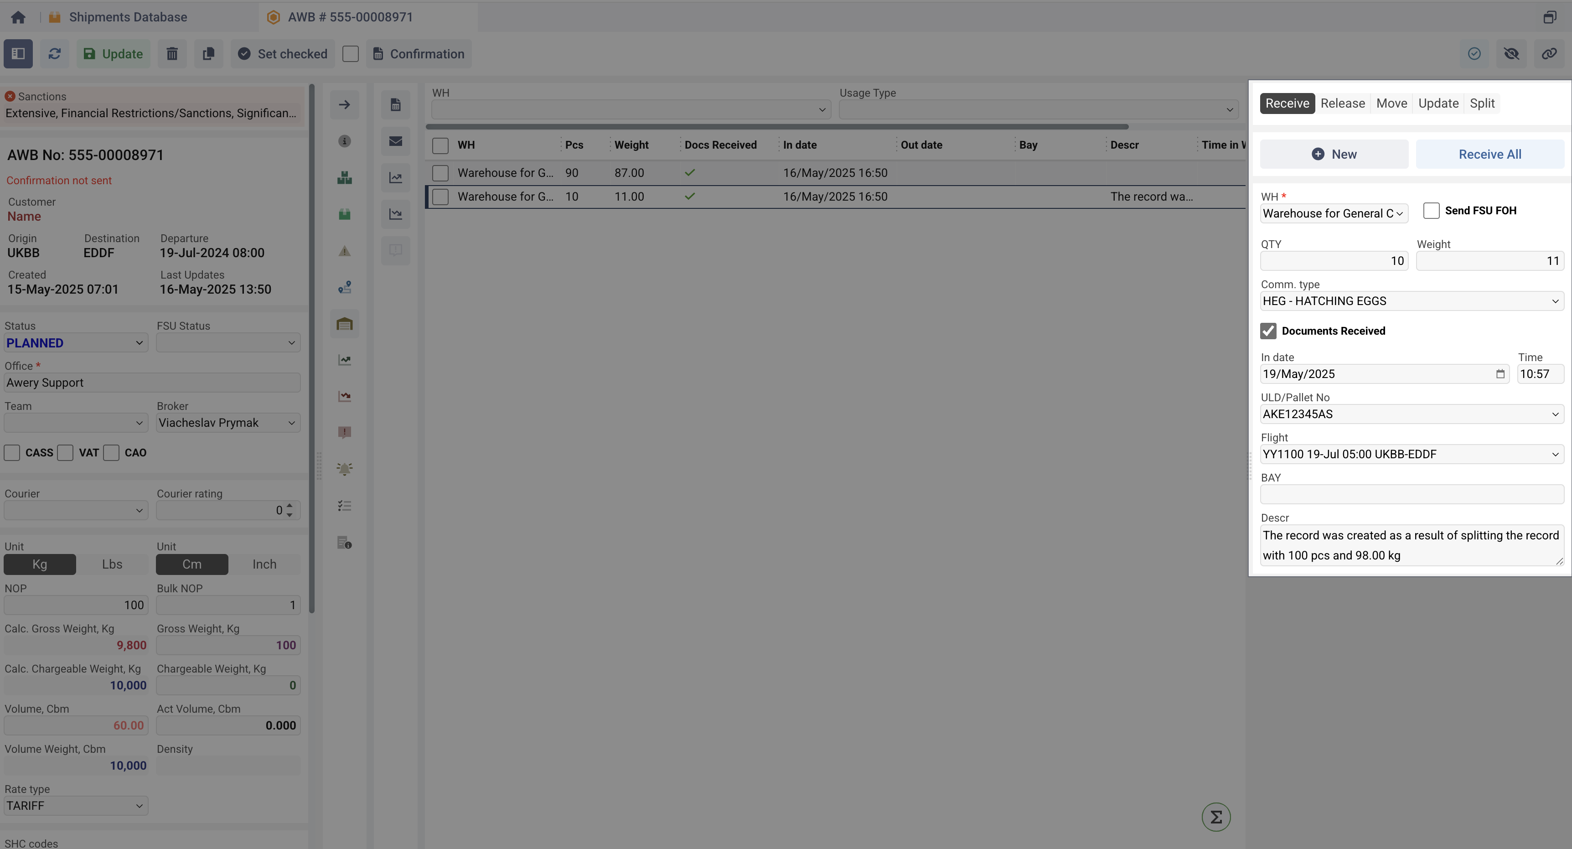Viewport: 1572px width, 849px height.
Task: Tick the CASS checkbox
Action: (x=12, y=453)
